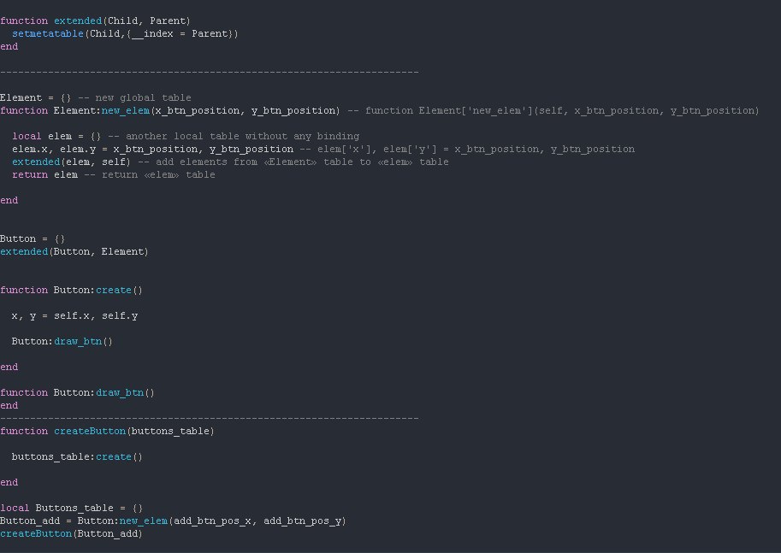Click the 'Button = {}' assignment

pos(33,239)
